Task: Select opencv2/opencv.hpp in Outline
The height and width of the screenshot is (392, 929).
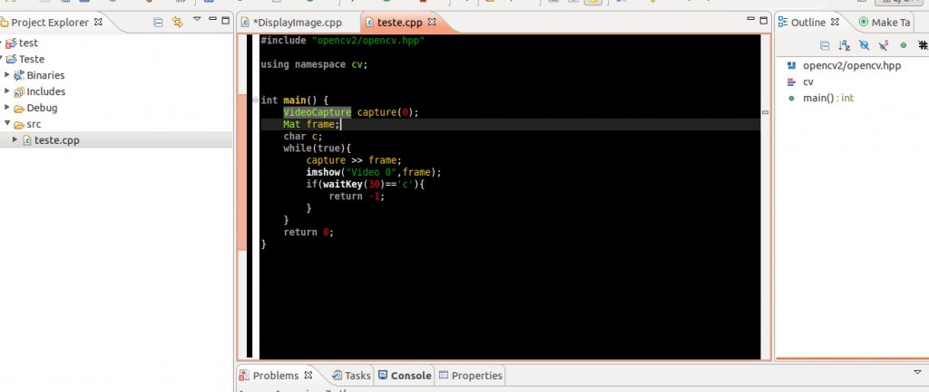Action: (x=851, y=65)
